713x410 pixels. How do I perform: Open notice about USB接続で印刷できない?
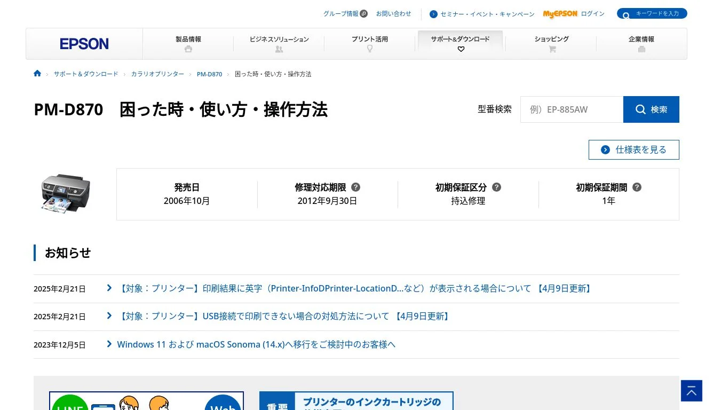pos(284,316)
